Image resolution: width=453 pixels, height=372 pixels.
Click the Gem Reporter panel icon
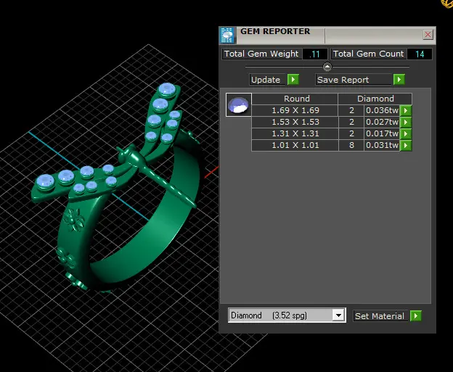pyautogui.click(x=227, y=36)
